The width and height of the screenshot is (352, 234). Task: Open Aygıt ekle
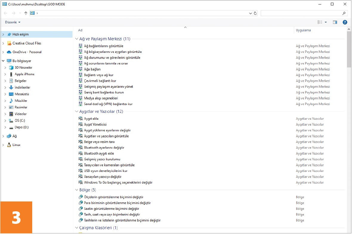coord(91,118)
